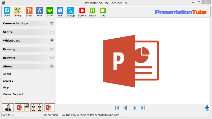This screenshot has height=119, width=212.
Task: Open the Help link
Action: coord(6,87)
